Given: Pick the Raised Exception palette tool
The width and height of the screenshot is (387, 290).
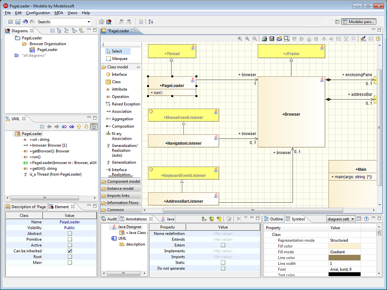Looking at the screenshot, I should click(126, 104).
